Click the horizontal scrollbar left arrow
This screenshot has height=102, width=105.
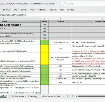[x=76, y=96]
